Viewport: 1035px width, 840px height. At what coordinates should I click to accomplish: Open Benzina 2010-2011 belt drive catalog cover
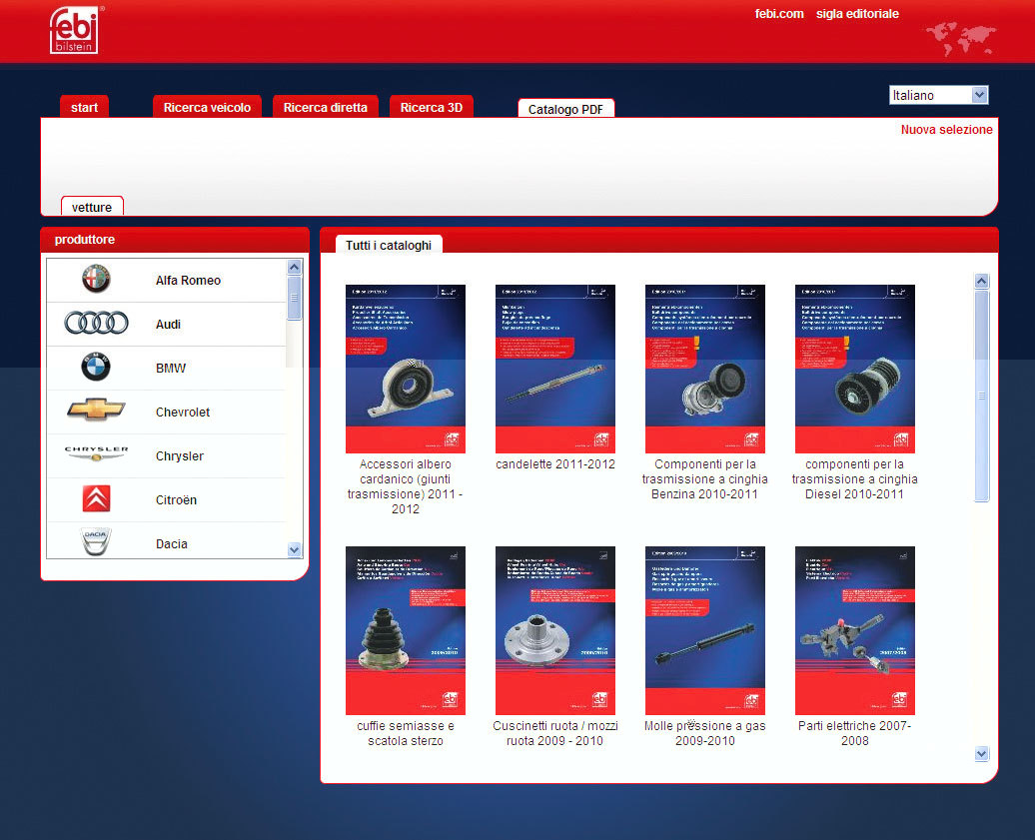[x=705, y=369]
